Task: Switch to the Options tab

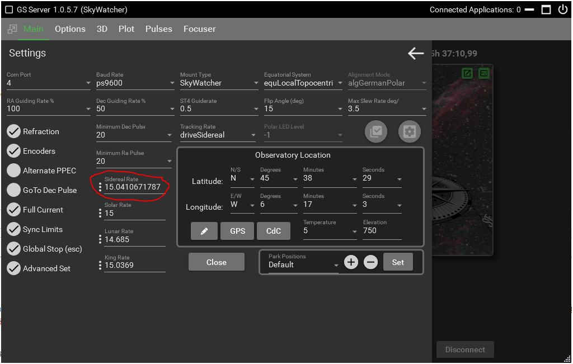Action: [x=70, y=29]
